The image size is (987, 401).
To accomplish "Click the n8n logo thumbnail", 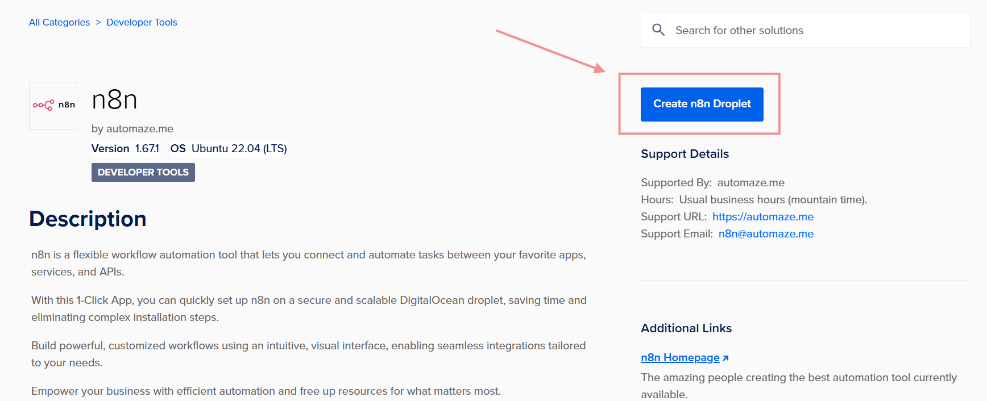I will pos(53,106).
